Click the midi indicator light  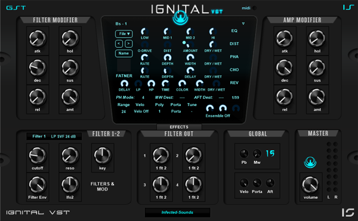coord(255,8)
